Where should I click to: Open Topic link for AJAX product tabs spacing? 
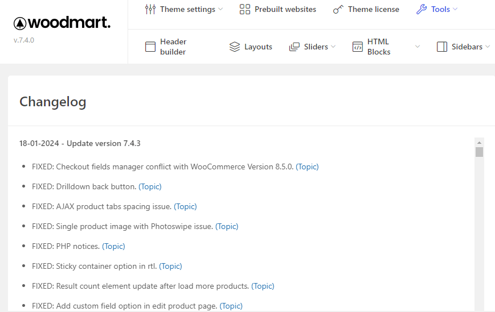point(185,206)
